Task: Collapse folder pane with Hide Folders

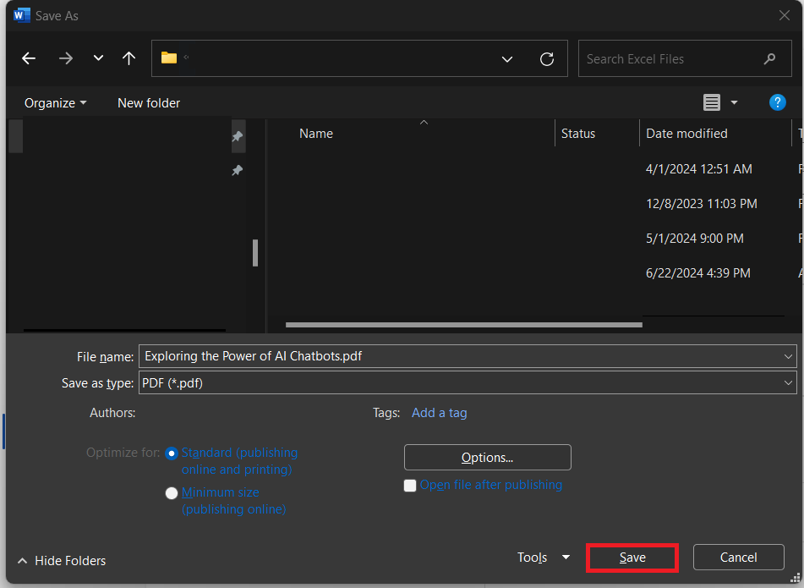Action: click(x=62, y=561)
